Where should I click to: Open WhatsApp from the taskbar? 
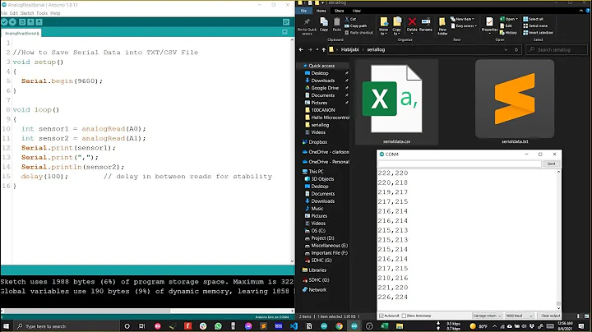[x=218, y=326]
